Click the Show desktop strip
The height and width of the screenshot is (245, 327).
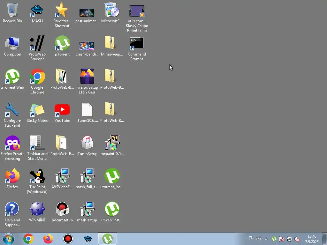[x=325, y=239]
